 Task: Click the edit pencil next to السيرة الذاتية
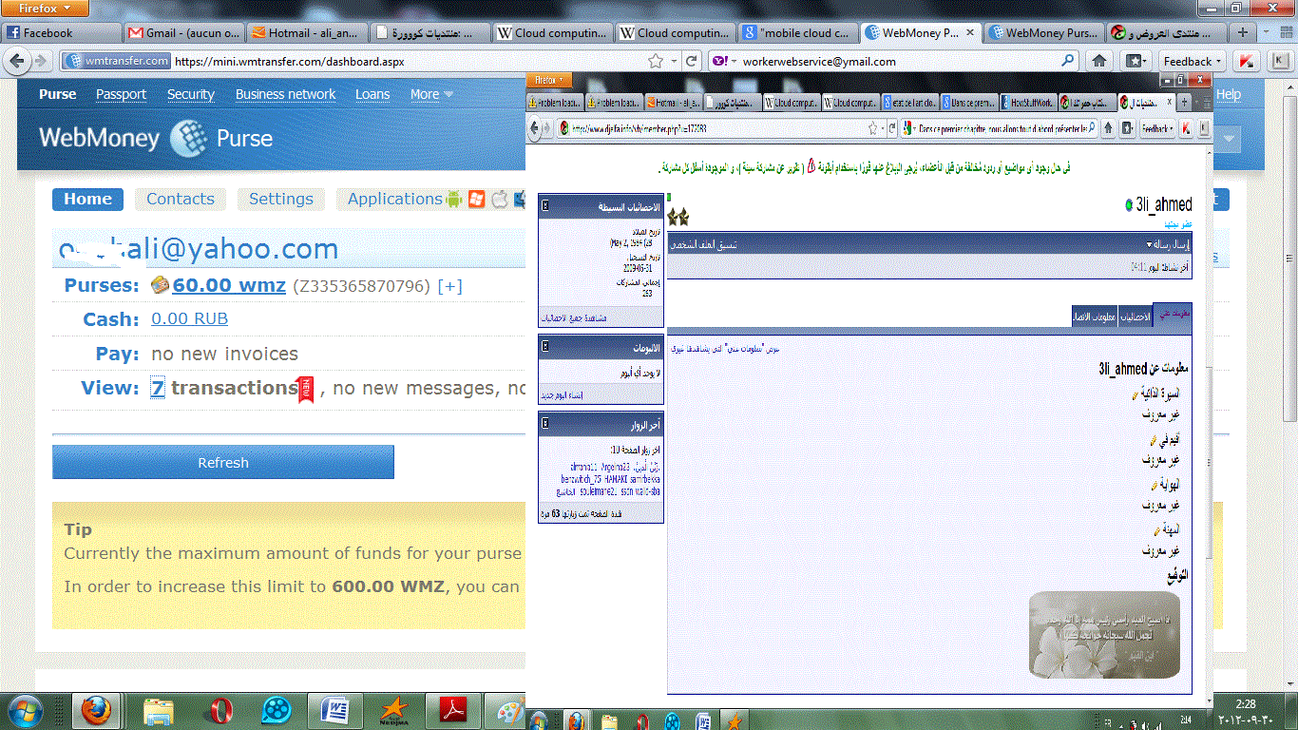(1136, 394)
